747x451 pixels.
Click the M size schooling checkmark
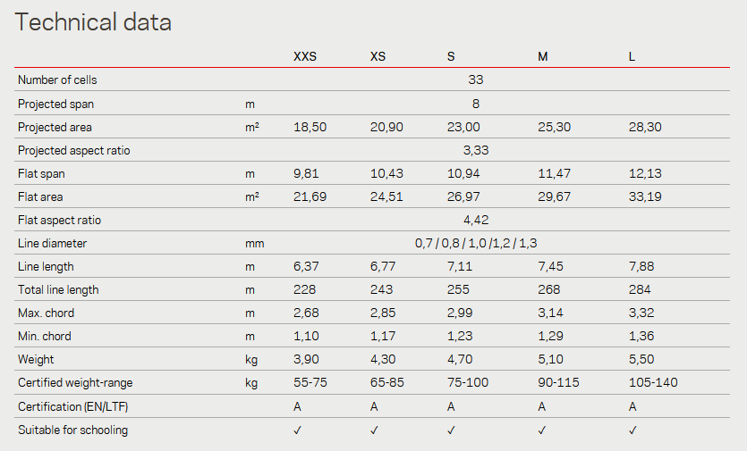[542, 430]
